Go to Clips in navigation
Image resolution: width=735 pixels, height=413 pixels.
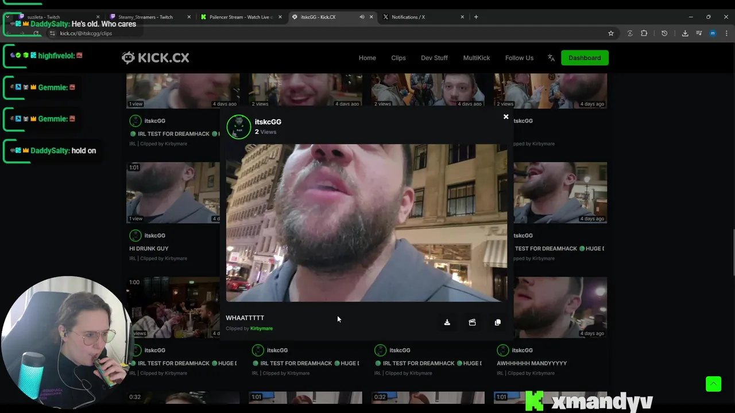[x=399, y=58]
